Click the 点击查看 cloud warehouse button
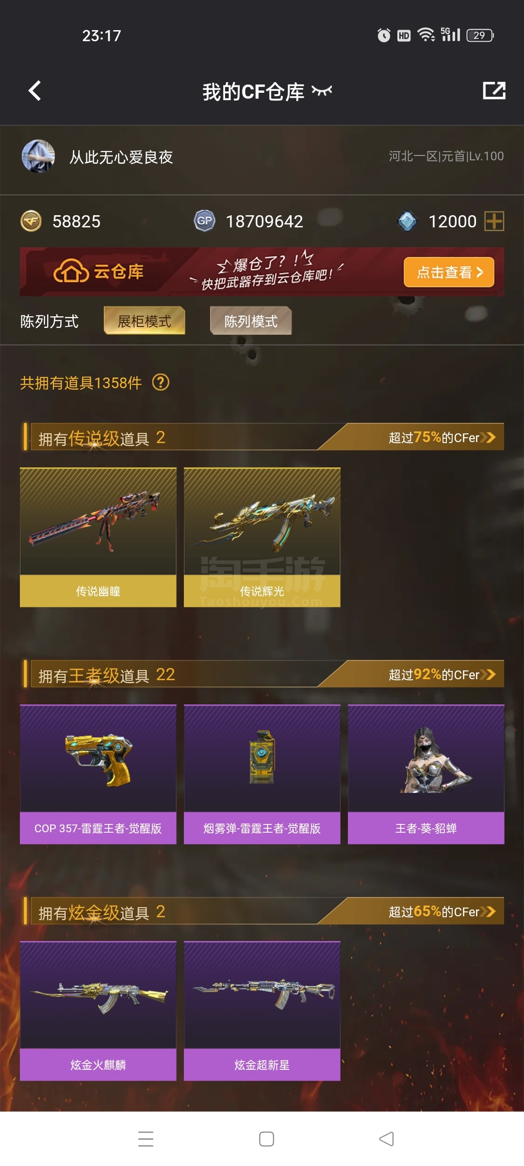Image resolution: width=524 pixels, height=1166 pixels. 449,272
